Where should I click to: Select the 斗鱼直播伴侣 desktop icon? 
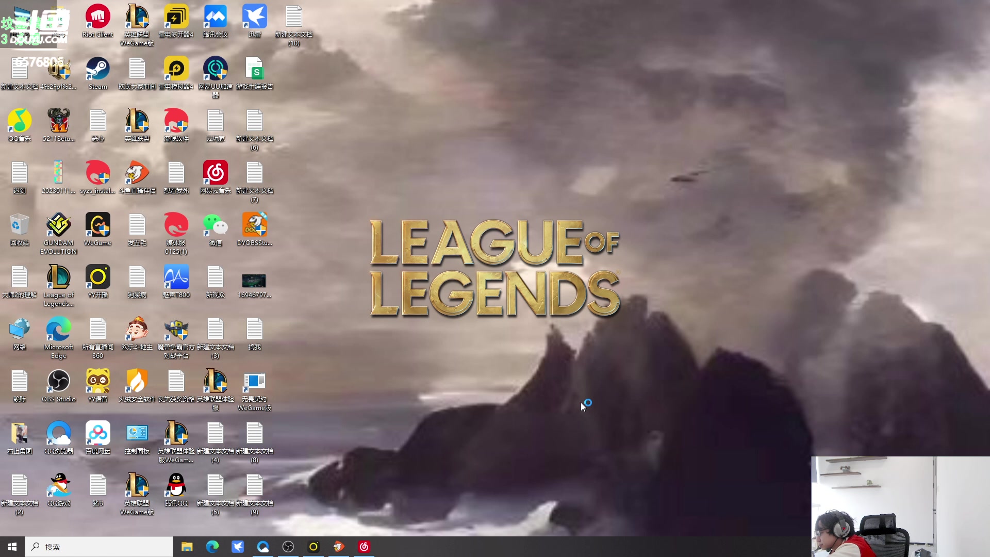coord(137,178)
